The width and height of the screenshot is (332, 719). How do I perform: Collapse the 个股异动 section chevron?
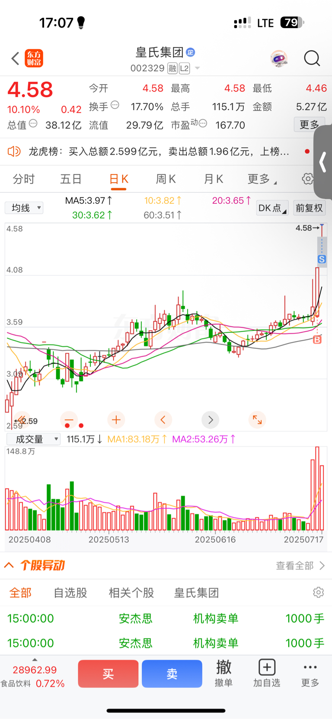(x=9, y=565)
